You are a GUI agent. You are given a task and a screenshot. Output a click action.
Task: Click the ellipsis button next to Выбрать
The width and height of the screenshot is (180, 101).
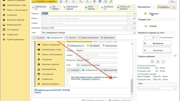pos(174,7)
